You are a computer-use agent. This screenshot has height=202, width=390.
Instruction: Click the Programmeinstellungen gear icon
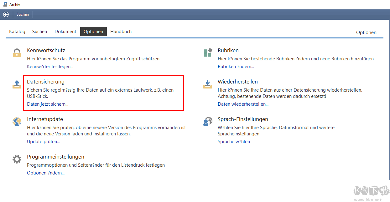pos(17,159)
